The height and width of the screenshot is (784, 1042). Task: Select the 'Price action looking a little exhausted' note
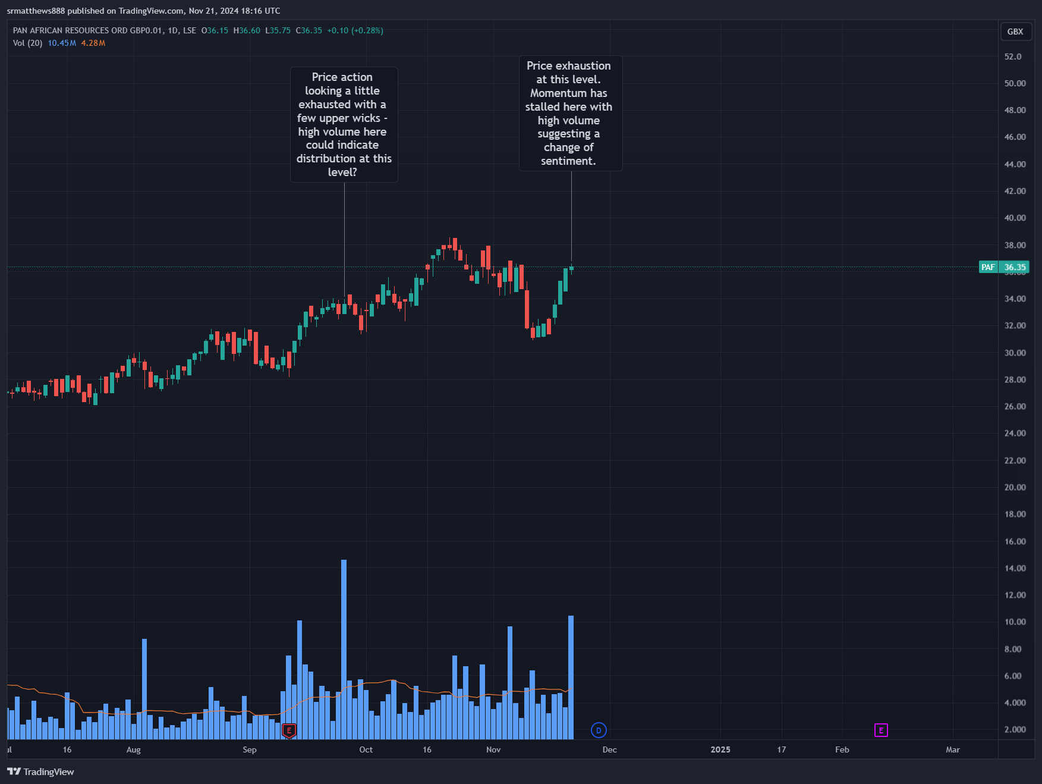coord(344,124)
